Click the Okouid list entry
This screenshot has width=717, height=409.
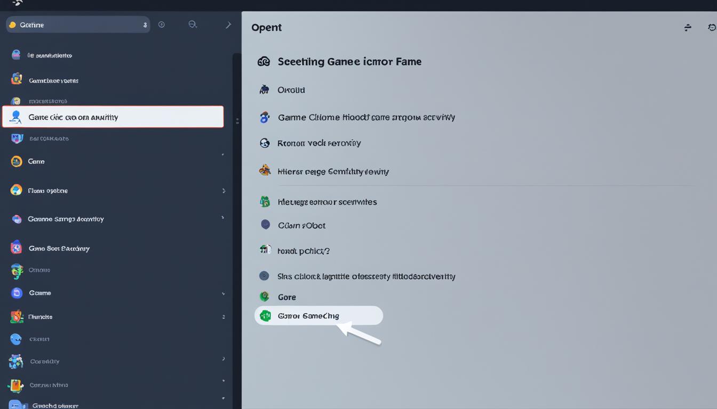291,90
